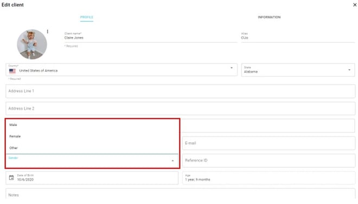Edit the Alias field
This screenshot has height=204, width=358.
298,37
